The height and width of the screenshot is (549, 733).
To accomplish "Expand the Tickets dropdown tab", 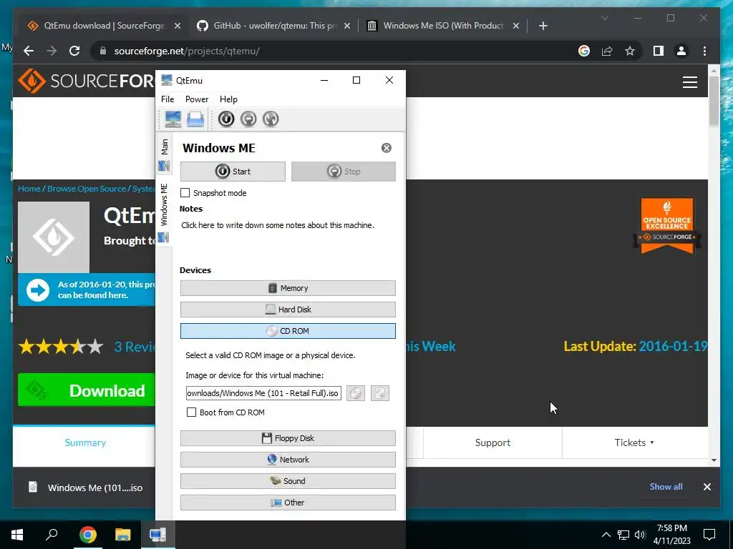I will (x=634, y=442).
